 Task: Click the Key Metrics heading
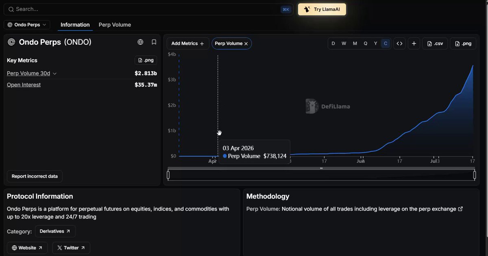(x=22, y=60)
